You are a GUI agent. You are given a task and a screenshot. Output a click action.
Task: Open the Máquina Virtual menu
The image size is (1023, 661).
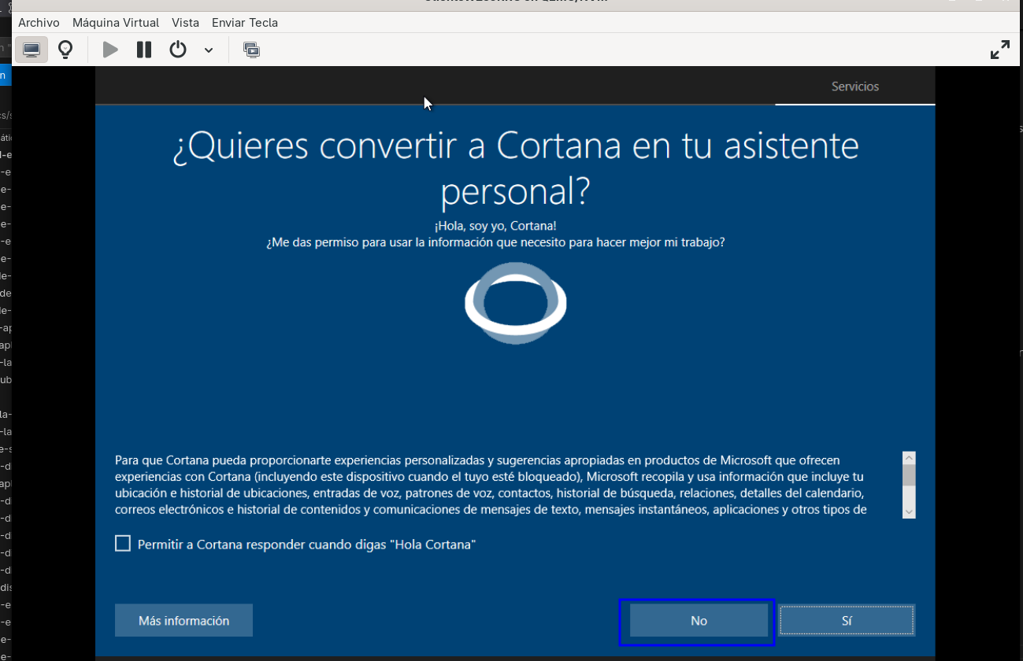[x=116, y=23]
